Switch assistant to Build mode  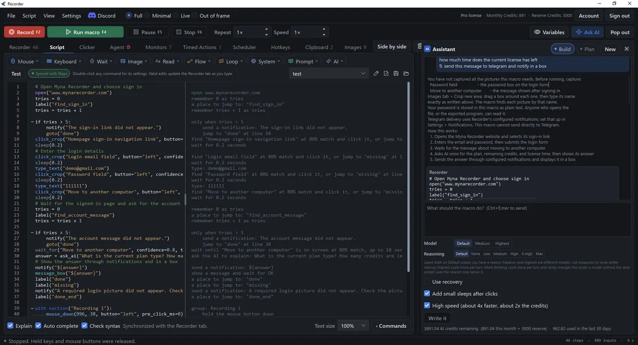coord(562,49)
